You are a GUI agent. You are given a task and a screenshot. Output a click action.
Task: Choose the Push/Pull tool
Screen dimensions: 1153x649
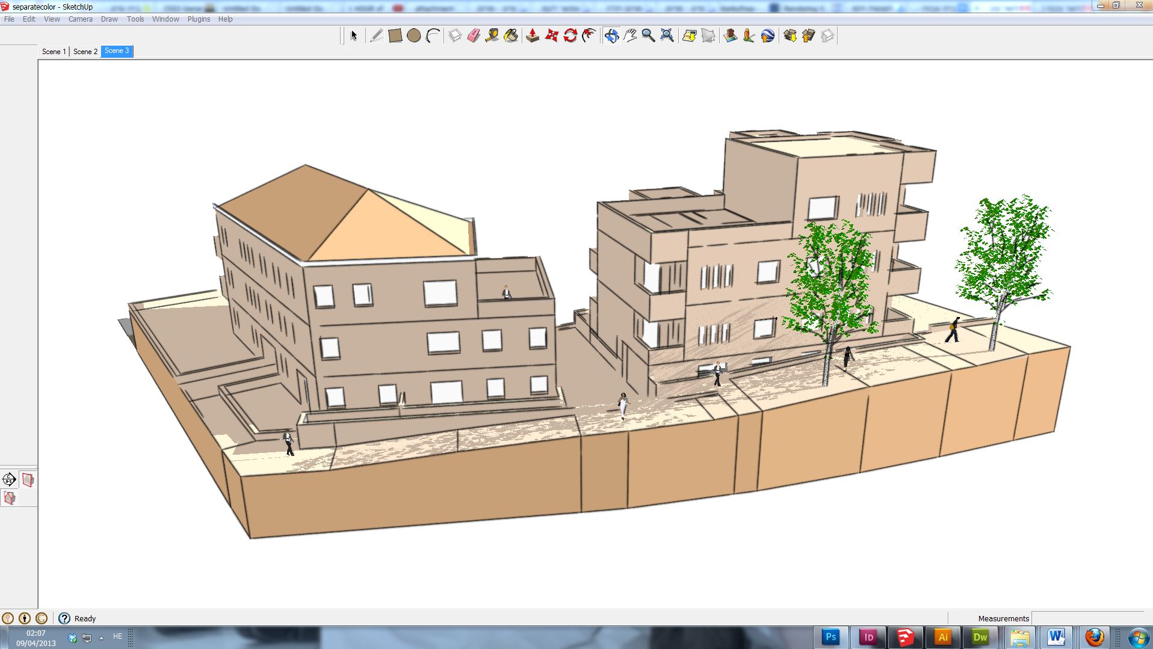pos(533,35)
